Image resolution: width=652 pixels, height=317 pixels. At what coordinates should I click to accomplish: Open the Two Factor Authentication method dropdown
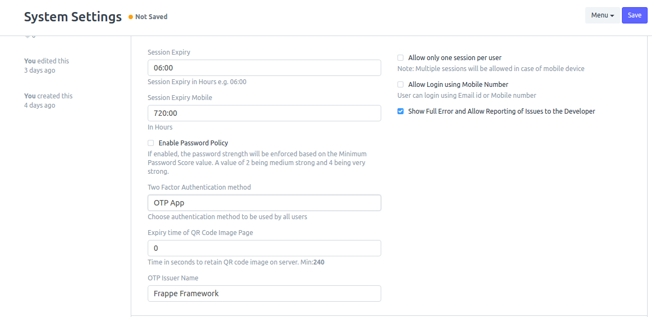point(264,203)
